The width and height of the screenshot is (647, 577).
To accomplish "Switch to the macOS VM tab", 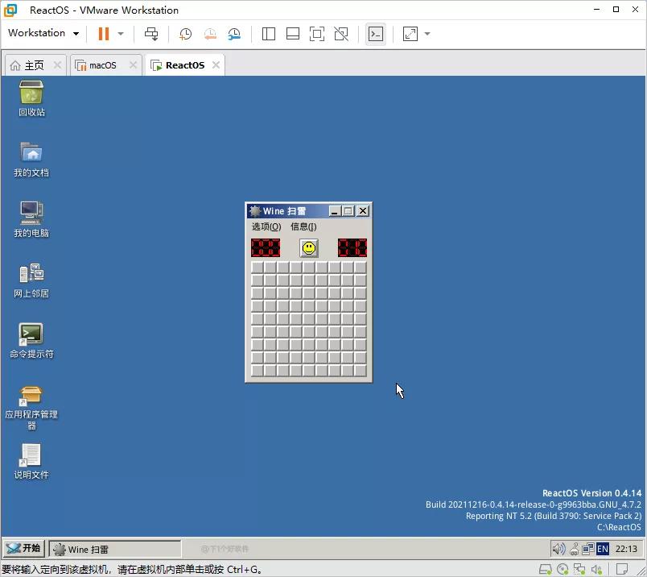I will pyautogui.click(x=102, y=65).
